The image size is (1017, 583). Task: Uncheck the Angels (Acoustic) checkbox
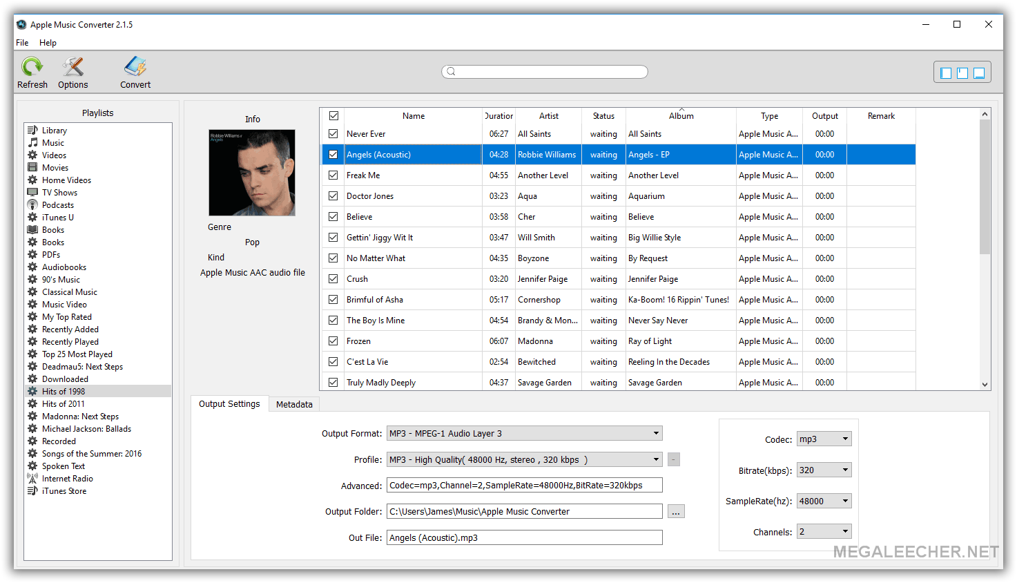click(x=333, y=155)
